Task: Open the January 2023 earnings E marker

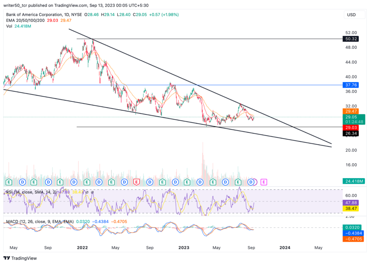Action: pos(187,182)
